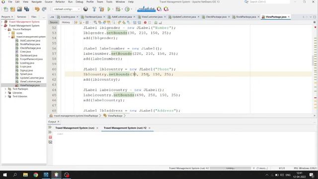Switch to the CheckPackage.java tab
Image resolution: width=318 pixels, height=179 pixels.
point(216,17)
